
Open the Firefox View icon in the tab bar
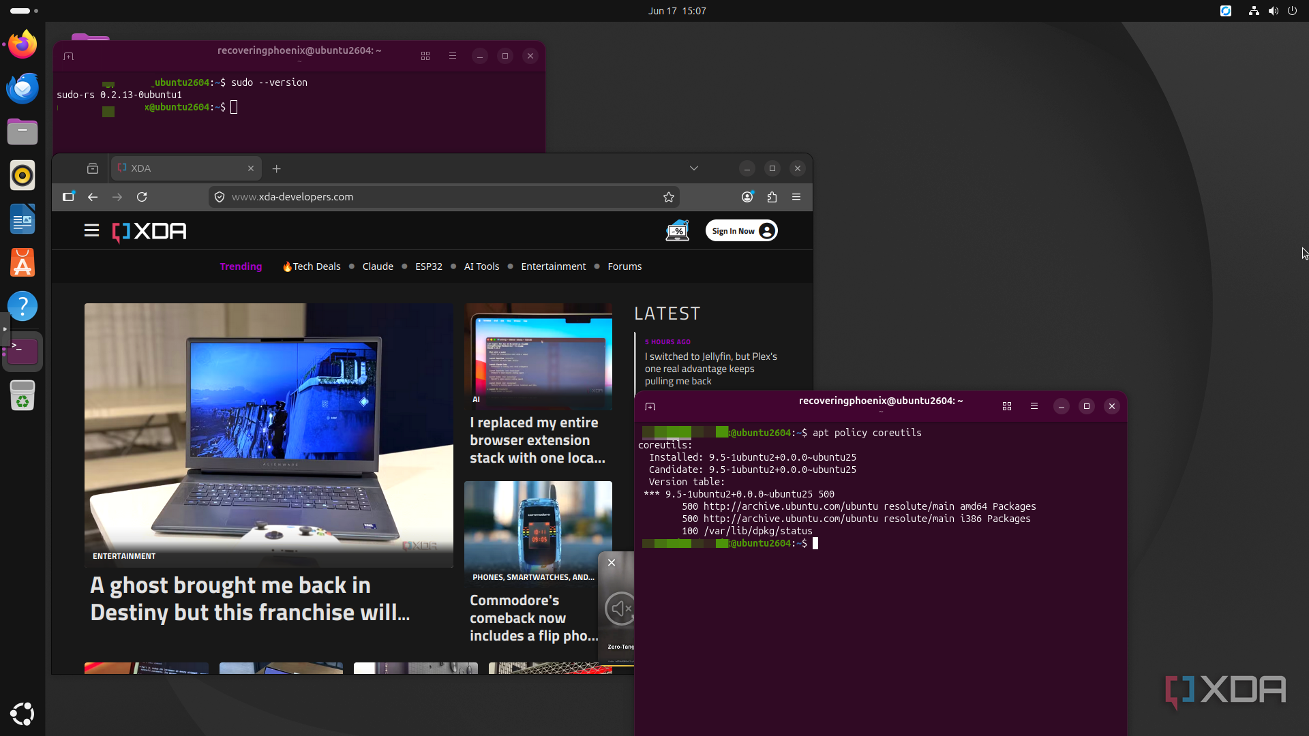pyautogui.click(x=93, y=168)
